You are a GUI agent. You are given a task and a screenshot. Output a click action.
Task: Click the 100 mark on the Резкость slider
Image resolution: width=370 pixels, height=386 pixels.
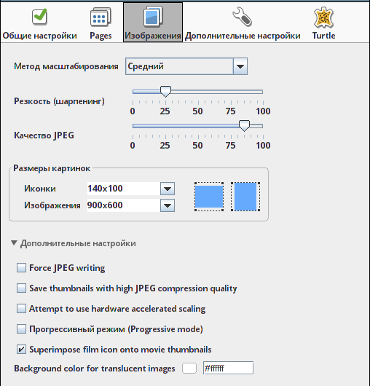(263, 111)
